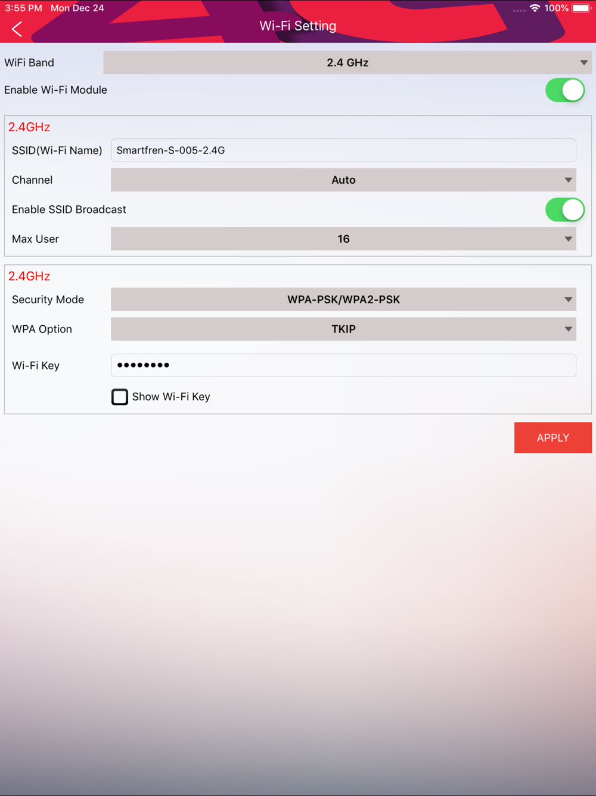
Task: Tap the 100% battery percentage text
Action: click(x=556, y=8)
